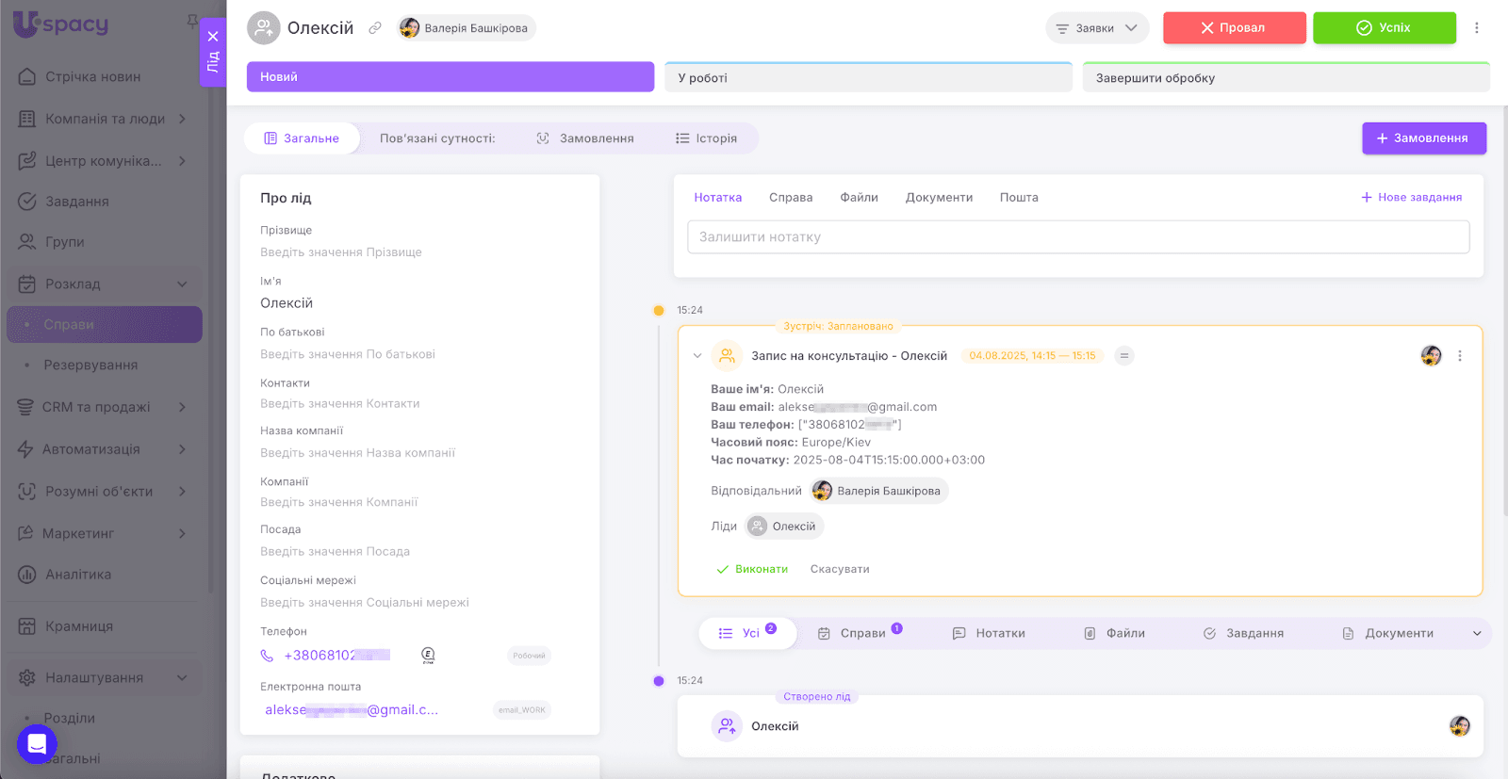Pin the sidebar using the pin icon
Screen dimensions: 1508x779
coord(192,21)
